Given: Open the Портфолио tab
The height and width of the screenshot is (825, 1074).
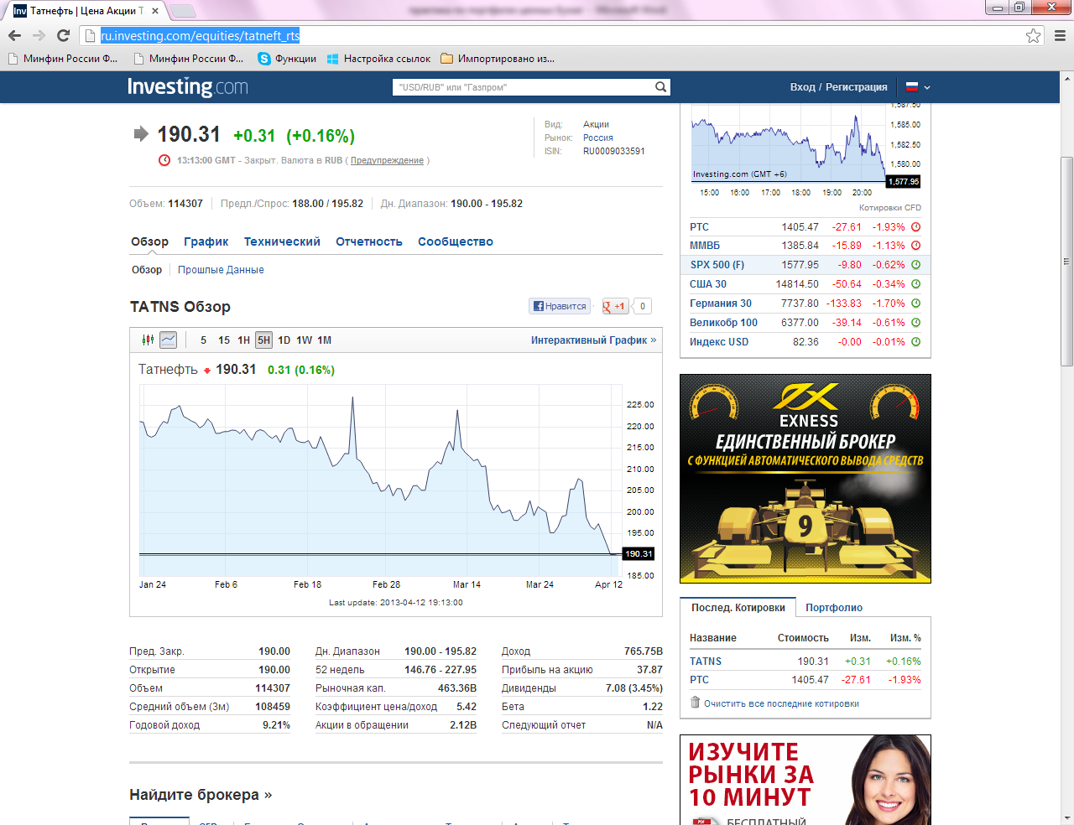Looking at the screenshot, I should pos(834,608).
